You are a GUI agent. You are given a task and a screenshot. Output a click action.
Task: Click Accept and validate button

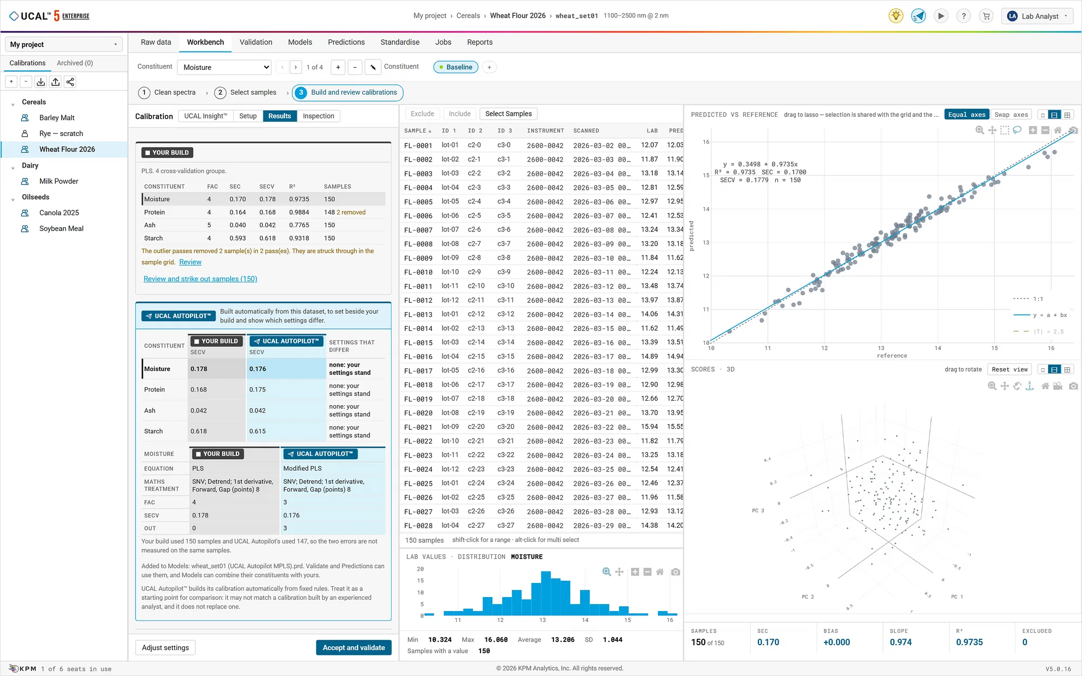click(354, 647)
